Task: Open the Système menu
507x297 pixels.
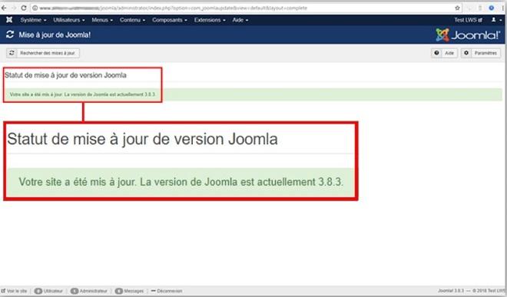Action: pyautogui.click(x=33, y=20)
